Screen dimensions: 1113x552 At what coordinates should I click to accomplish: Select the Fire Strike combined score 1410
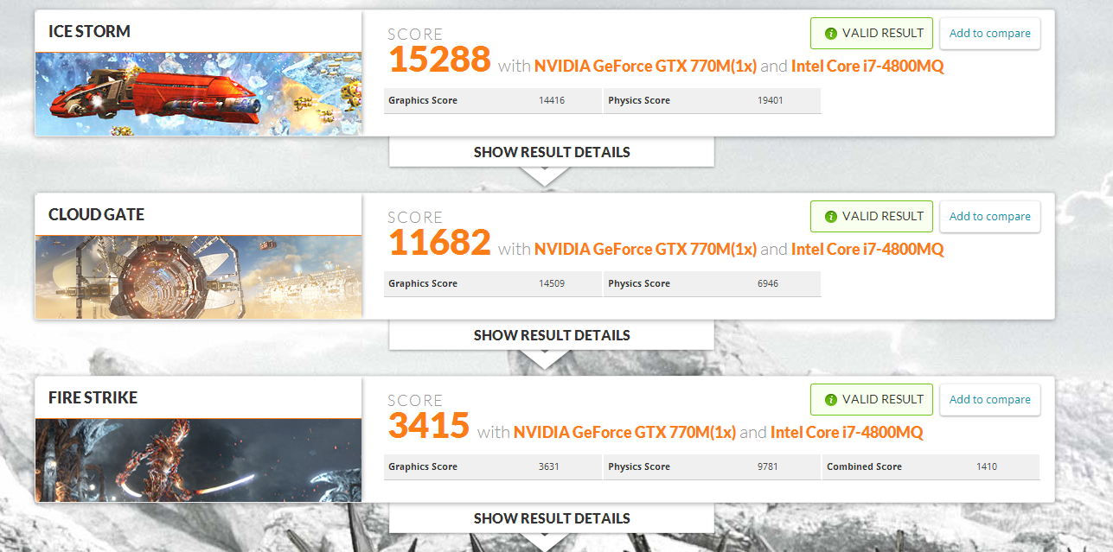tap(987, 467)
